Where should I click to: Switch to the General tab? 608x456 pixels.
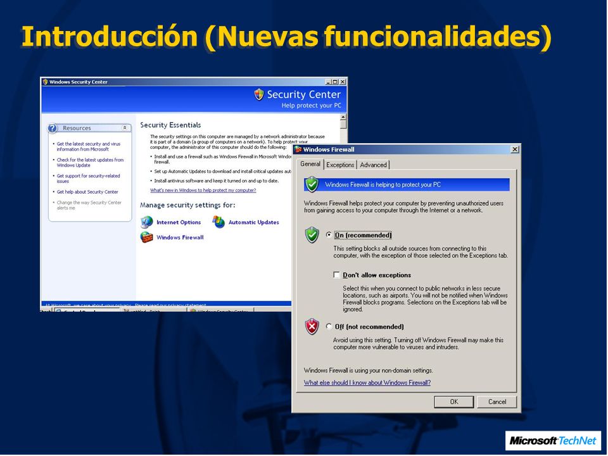tap(310, 164)
